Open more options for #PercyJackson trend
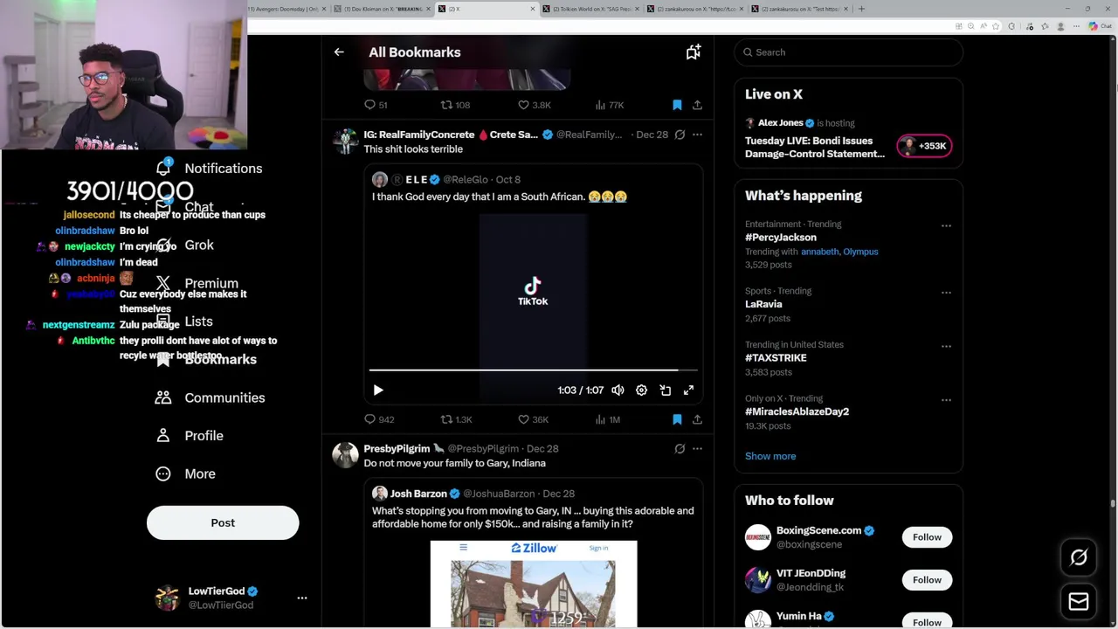Viewport: 1118px width, 629px height. (946, 226)
